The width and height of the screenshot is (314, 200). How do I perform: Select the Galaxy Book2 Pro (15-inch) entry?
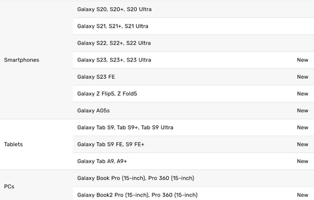(x=137, y=195)
